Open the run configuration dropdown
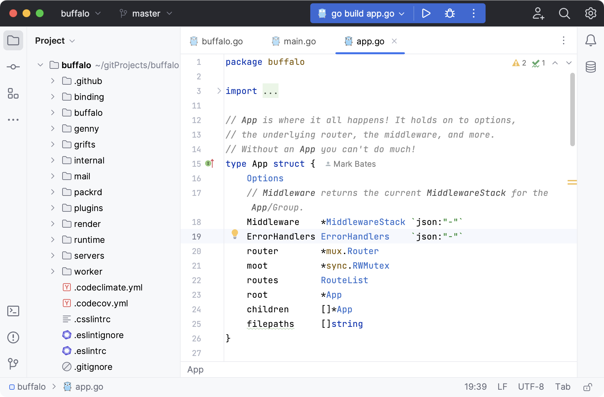The height and width of the screenshot is (397, 604). coord(362,13)
